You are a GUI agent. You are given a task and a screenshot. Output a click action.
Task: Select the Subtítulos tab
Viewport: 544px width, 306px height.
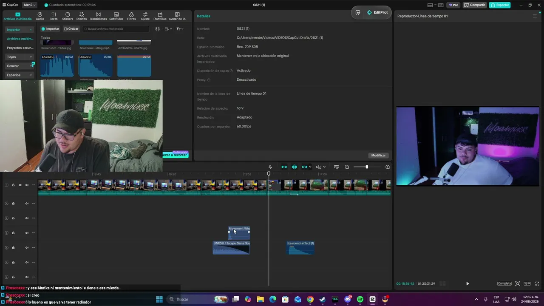pos(116,16)
